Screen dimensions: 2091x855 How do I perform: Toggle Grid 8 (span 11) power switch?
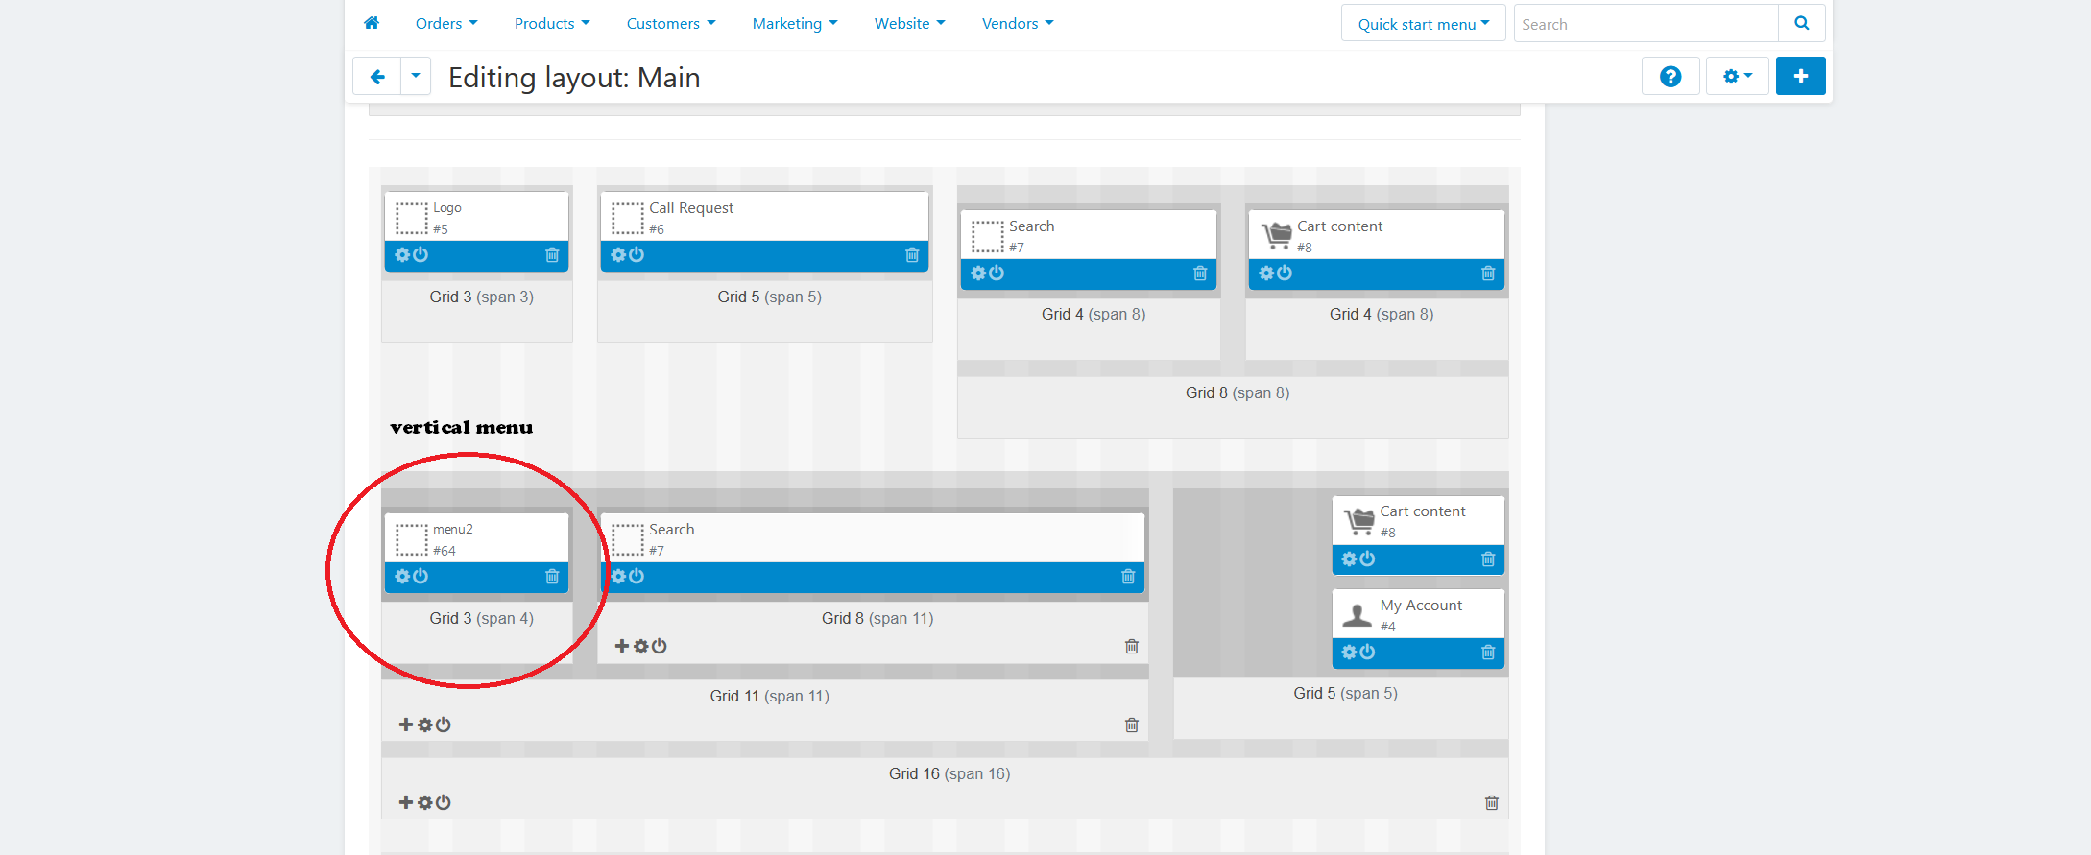click(659, 647)
